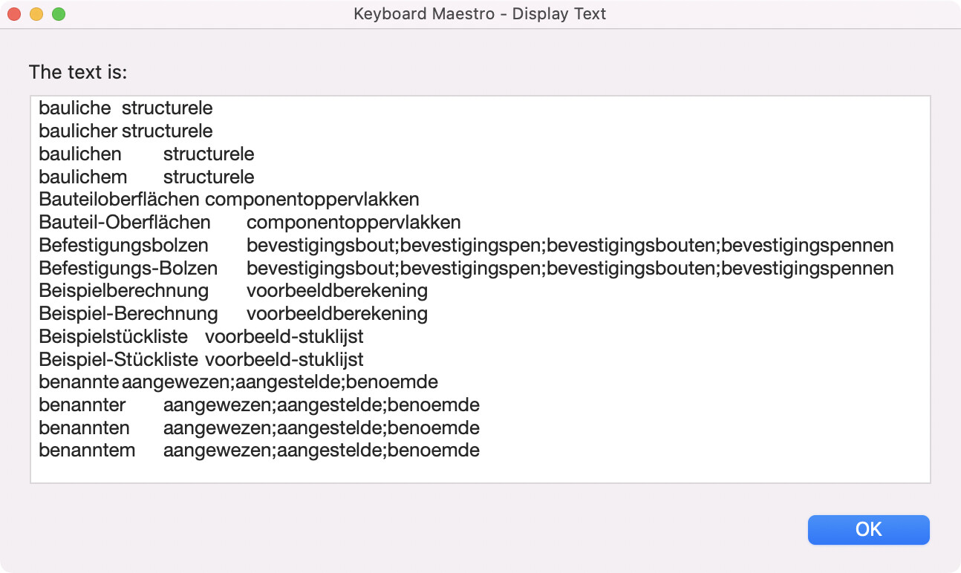Click 'componentoppervlakken' next to Bauteil-Oberflächen
961x573 pixels.
pos(354,223)
